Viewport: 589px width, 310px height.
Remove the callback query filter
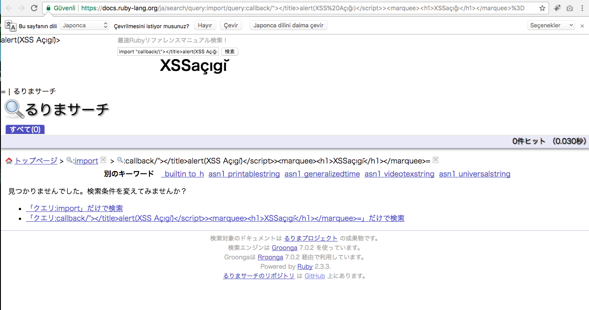click(x=435, y=160)
